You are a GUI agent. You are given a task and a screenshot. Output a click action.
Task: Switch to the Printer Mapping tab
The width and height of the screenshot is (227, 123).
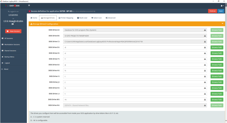(x=66, y=18)
